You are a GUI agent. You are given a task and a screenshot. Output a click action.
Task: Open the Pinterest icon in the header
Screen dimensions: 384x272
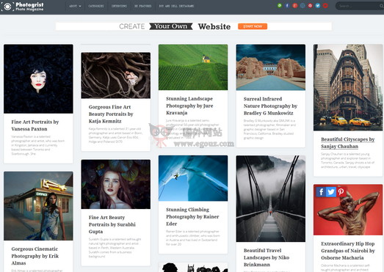coord(310,6)
